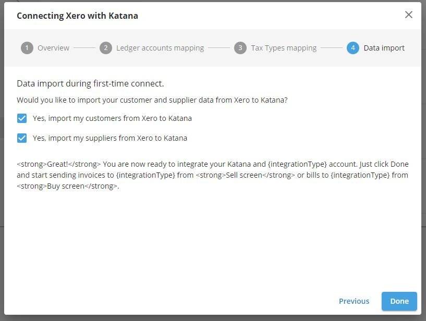Uncheck import my customers from Xero
The image size is (426, 321).
point(22,118)
